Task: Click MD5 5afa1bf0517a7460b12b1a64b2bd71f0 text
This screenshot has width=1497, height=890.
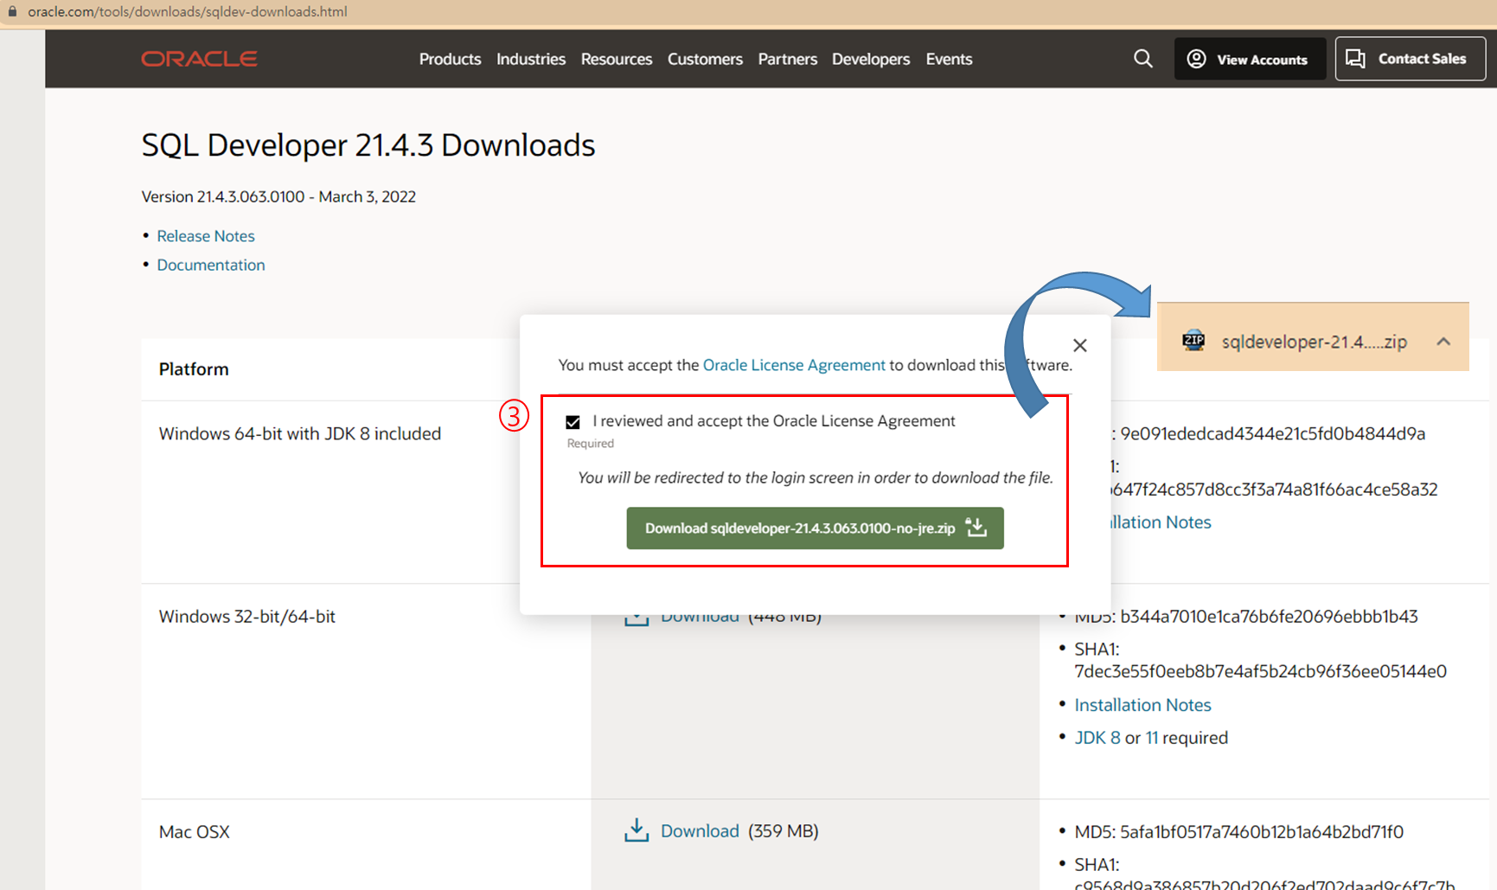Action: coord(1239,832)
